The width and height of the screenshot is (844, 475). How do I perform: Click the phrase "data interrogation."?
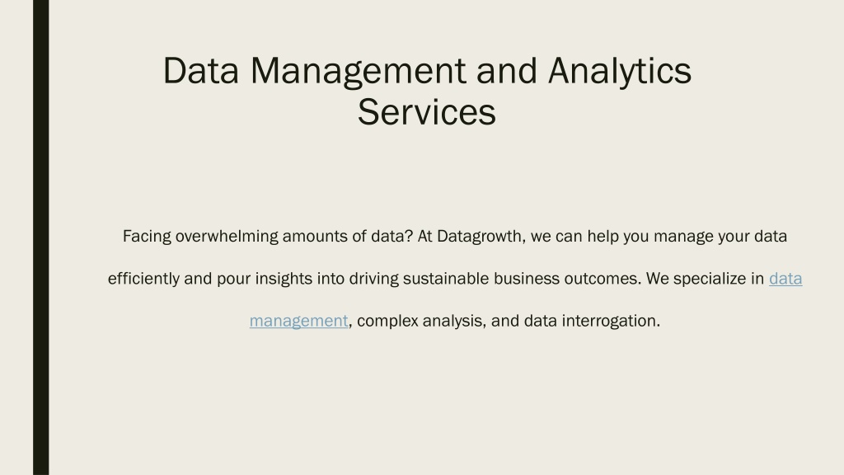(592, 321)
